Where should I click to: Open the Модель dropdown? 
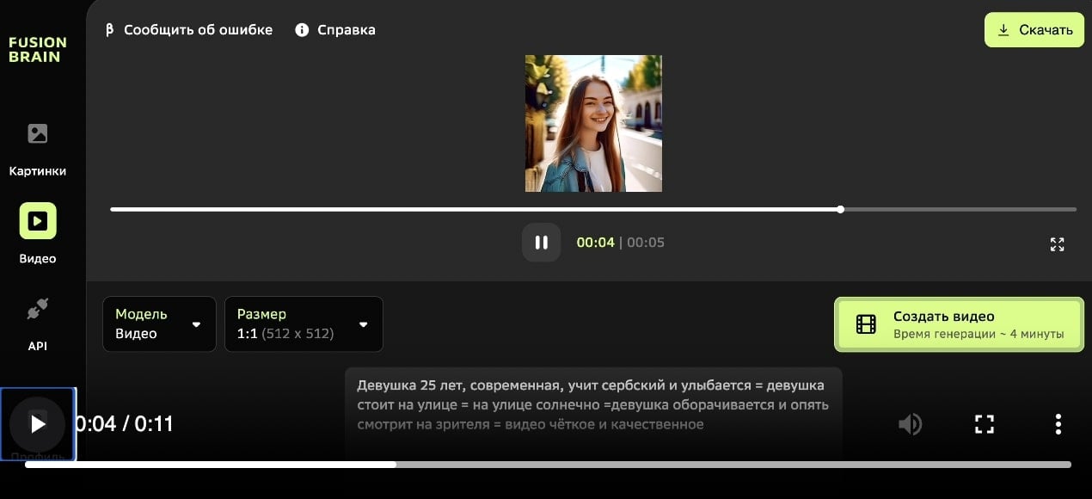point(159,324)
